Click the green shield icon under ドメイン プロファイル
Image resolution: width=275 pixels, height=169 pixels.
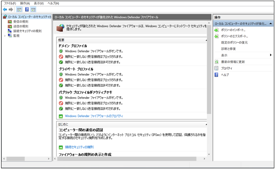click(61, 51)
